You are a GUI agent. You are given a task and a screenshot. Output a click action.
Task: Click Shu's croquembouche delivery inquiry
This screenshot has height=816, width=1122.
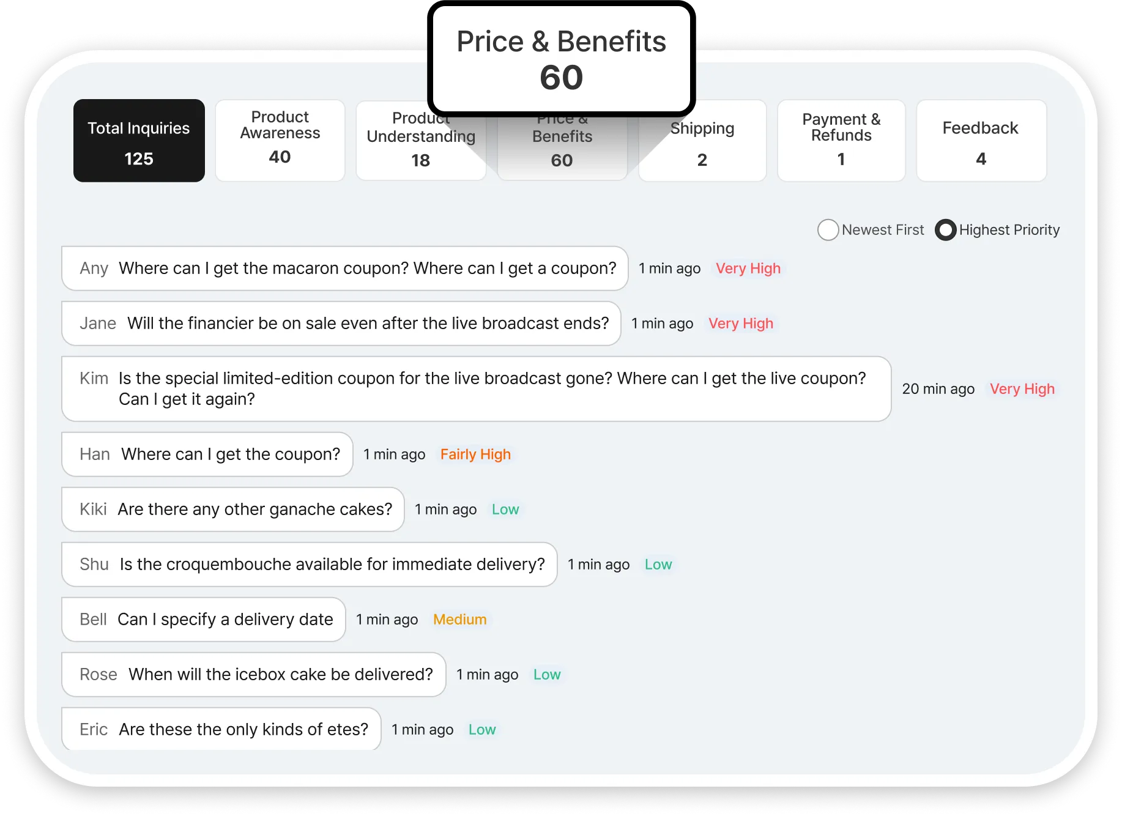click(x=310, y=565)
